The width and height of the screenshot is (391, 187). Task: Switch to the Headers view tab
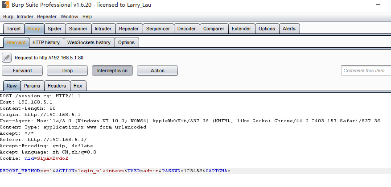[57, 86]
